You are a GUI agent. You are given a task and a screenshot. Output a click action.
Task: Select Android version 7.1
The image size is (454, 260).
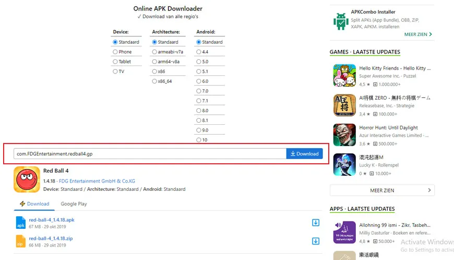pos(199,101)
